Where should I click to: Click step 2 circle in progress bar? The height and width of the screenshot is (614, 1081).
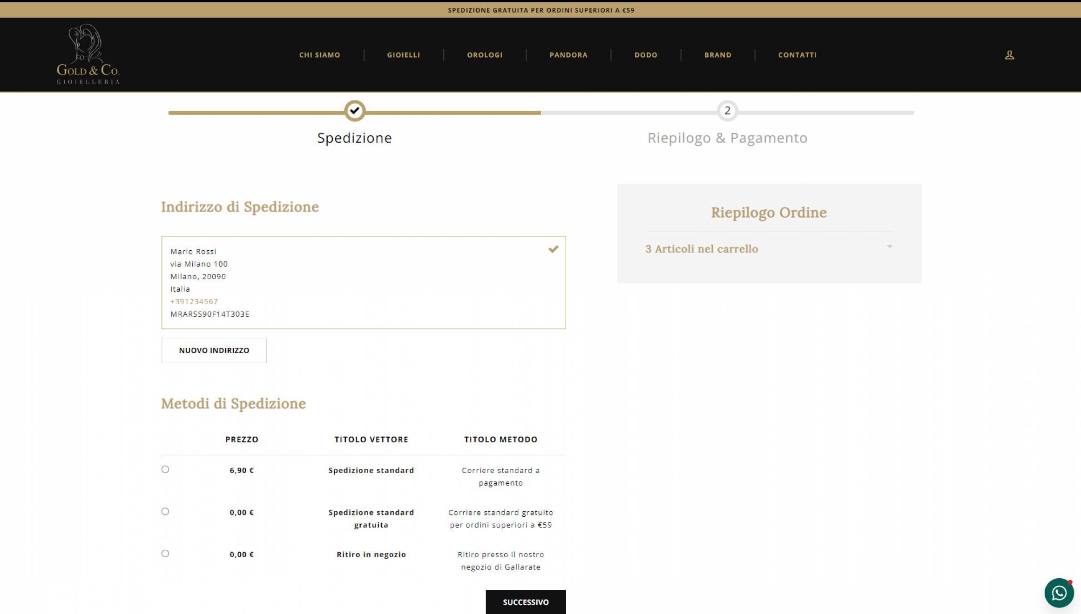coord(727,111)
